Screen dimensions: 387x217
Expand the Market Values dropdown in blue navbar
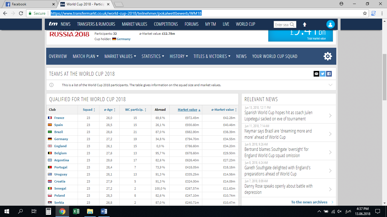[x=120, y=56]
